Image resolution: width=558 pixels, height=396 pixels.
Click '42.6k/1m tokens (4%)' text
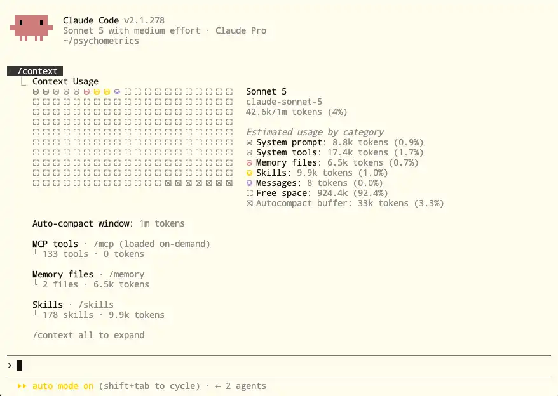click(296, 112)
